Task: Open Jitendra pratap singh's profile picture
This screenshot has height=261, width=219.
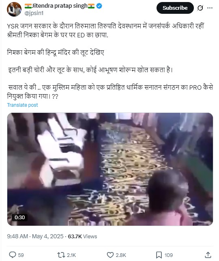Action: [x=14, y=9]
